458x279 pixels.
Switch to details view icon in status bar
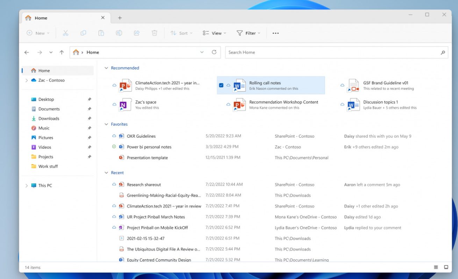point(436,267)
